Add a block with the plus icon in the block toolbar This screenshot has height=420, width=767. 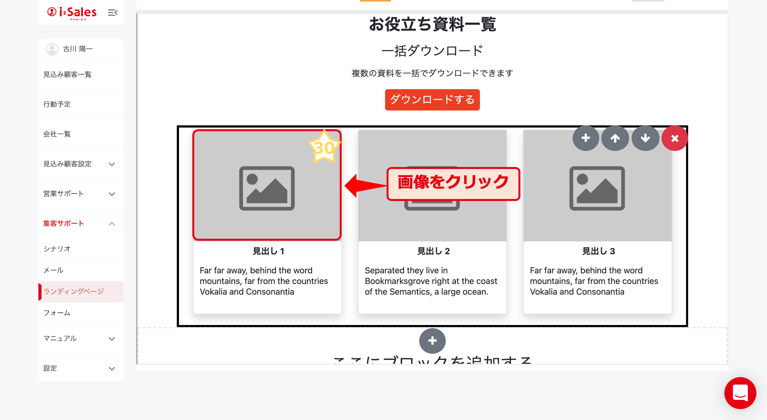point(585,138)
